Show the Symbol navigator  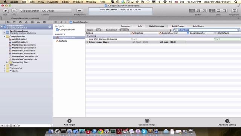(14, 22)
